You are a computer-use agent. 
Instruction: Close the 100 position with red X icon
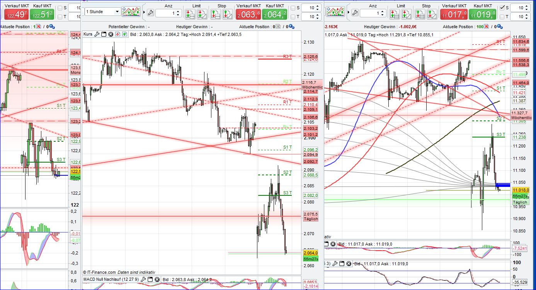tap(486, 26)
